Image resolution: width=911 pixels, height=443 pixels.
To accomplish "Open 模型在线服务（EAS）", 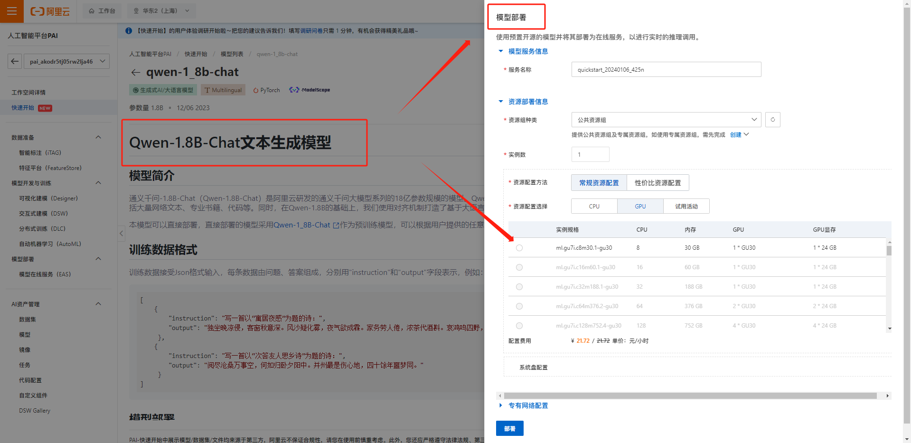I will click(x=45, y=274).
